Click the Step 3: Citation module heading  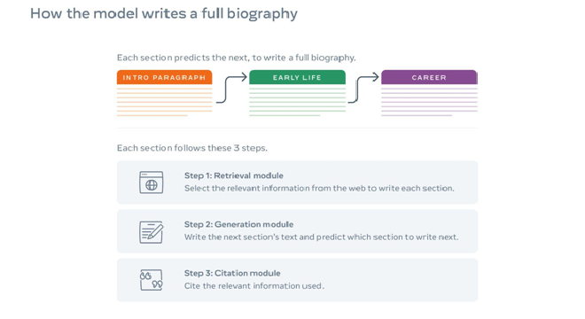coord(232,273)
